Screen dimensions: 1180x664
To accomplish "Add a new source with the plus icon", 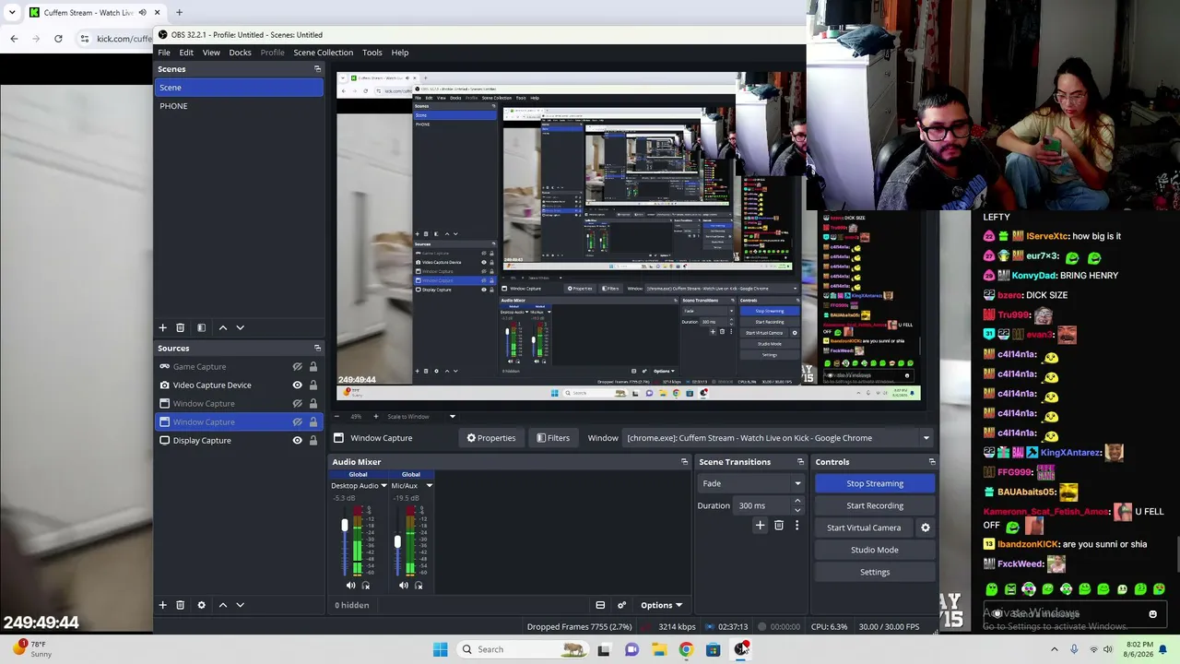I will (x=162, y=605).
